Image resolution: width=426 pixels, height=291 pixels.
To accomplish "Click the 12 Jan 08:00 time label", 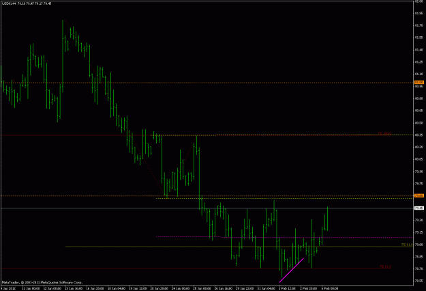I will pos(52,288).
